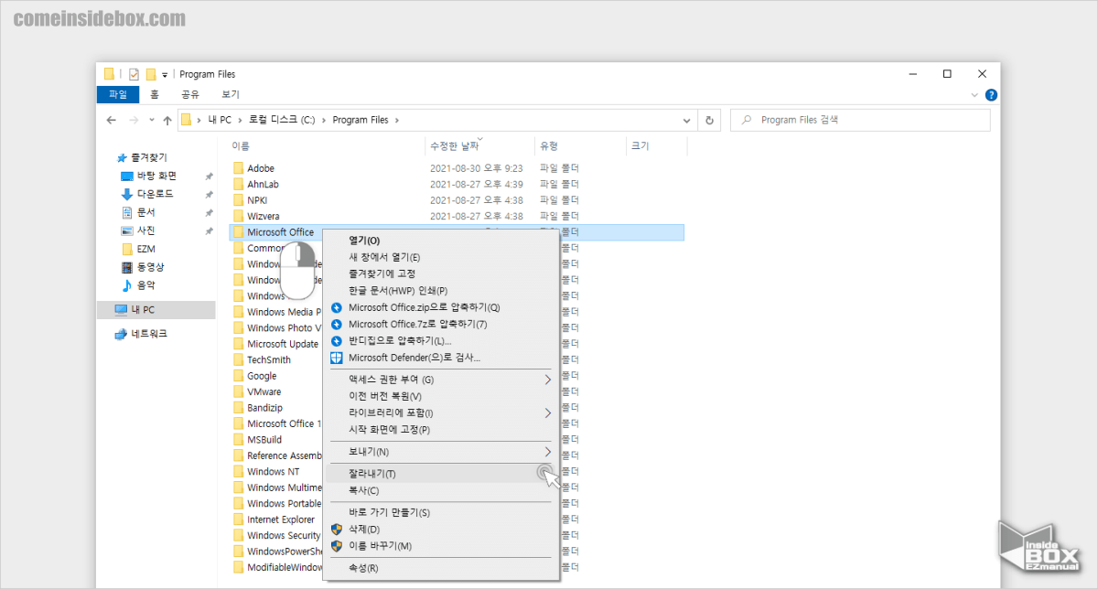The image size is (1098, 589).
Task: Open EZM folder in sidebar
Action: [146, 249]
